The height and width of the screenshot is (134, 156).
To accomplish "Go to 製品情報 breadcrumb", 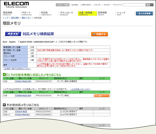I will tap(15, 18).
